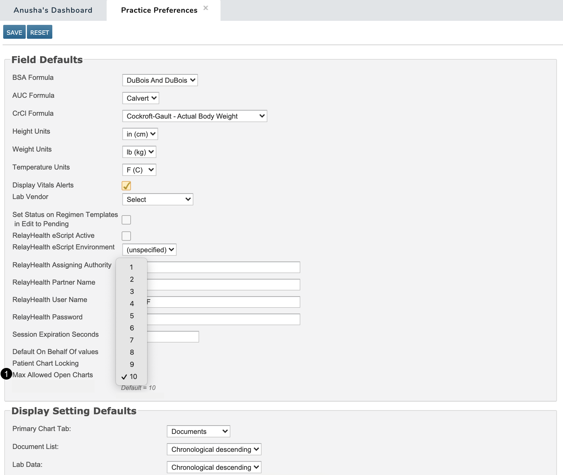Expand the Lab Vendor Select dropdown

(158, 200)
